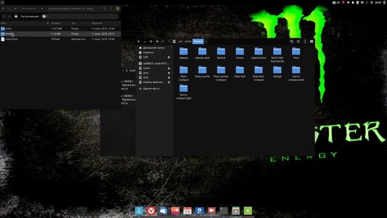Open the home mount in sidebar

point(152,68)
